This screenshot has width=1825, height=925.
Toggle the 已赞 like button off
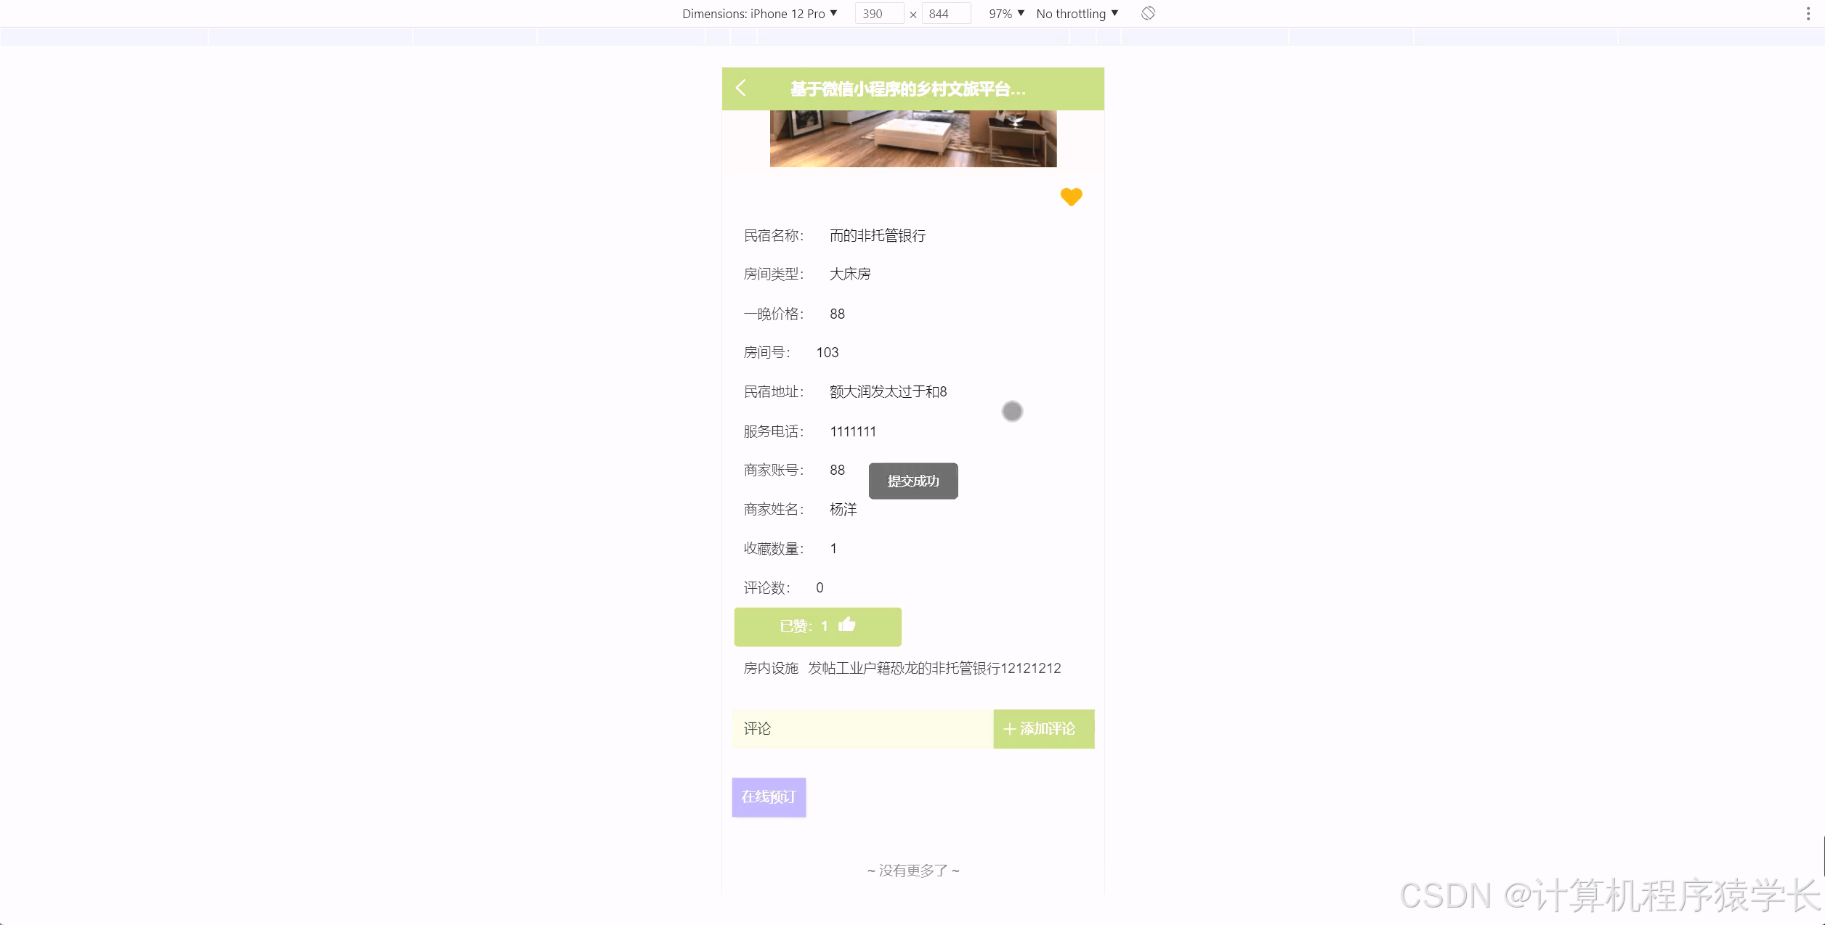(x=817, y=626)
